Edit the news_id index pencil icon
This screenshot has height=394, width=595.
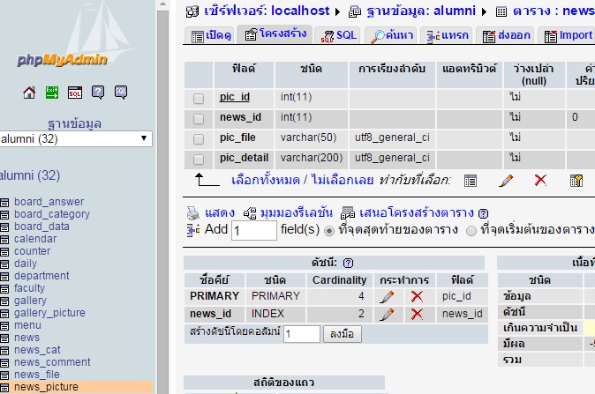(387, 315)
